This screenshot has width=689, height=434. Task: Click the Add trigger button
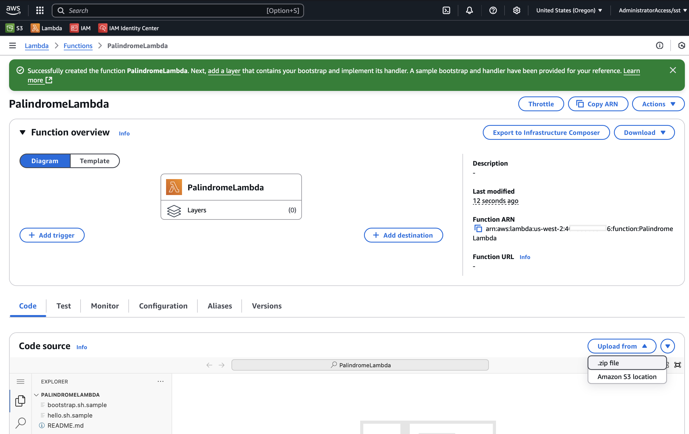coord(52,235)
